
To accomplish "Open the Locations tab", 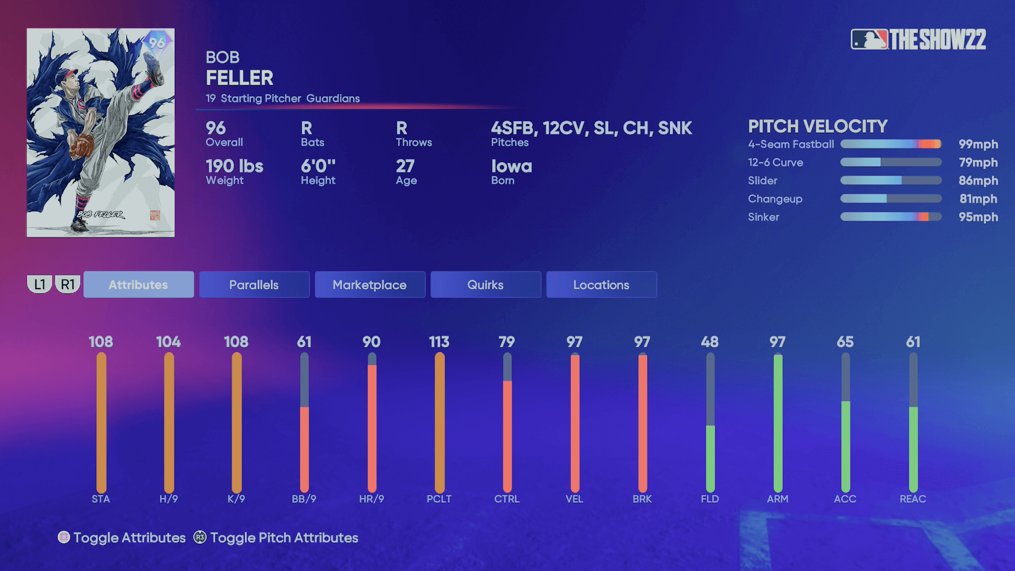I will point(601,284).
